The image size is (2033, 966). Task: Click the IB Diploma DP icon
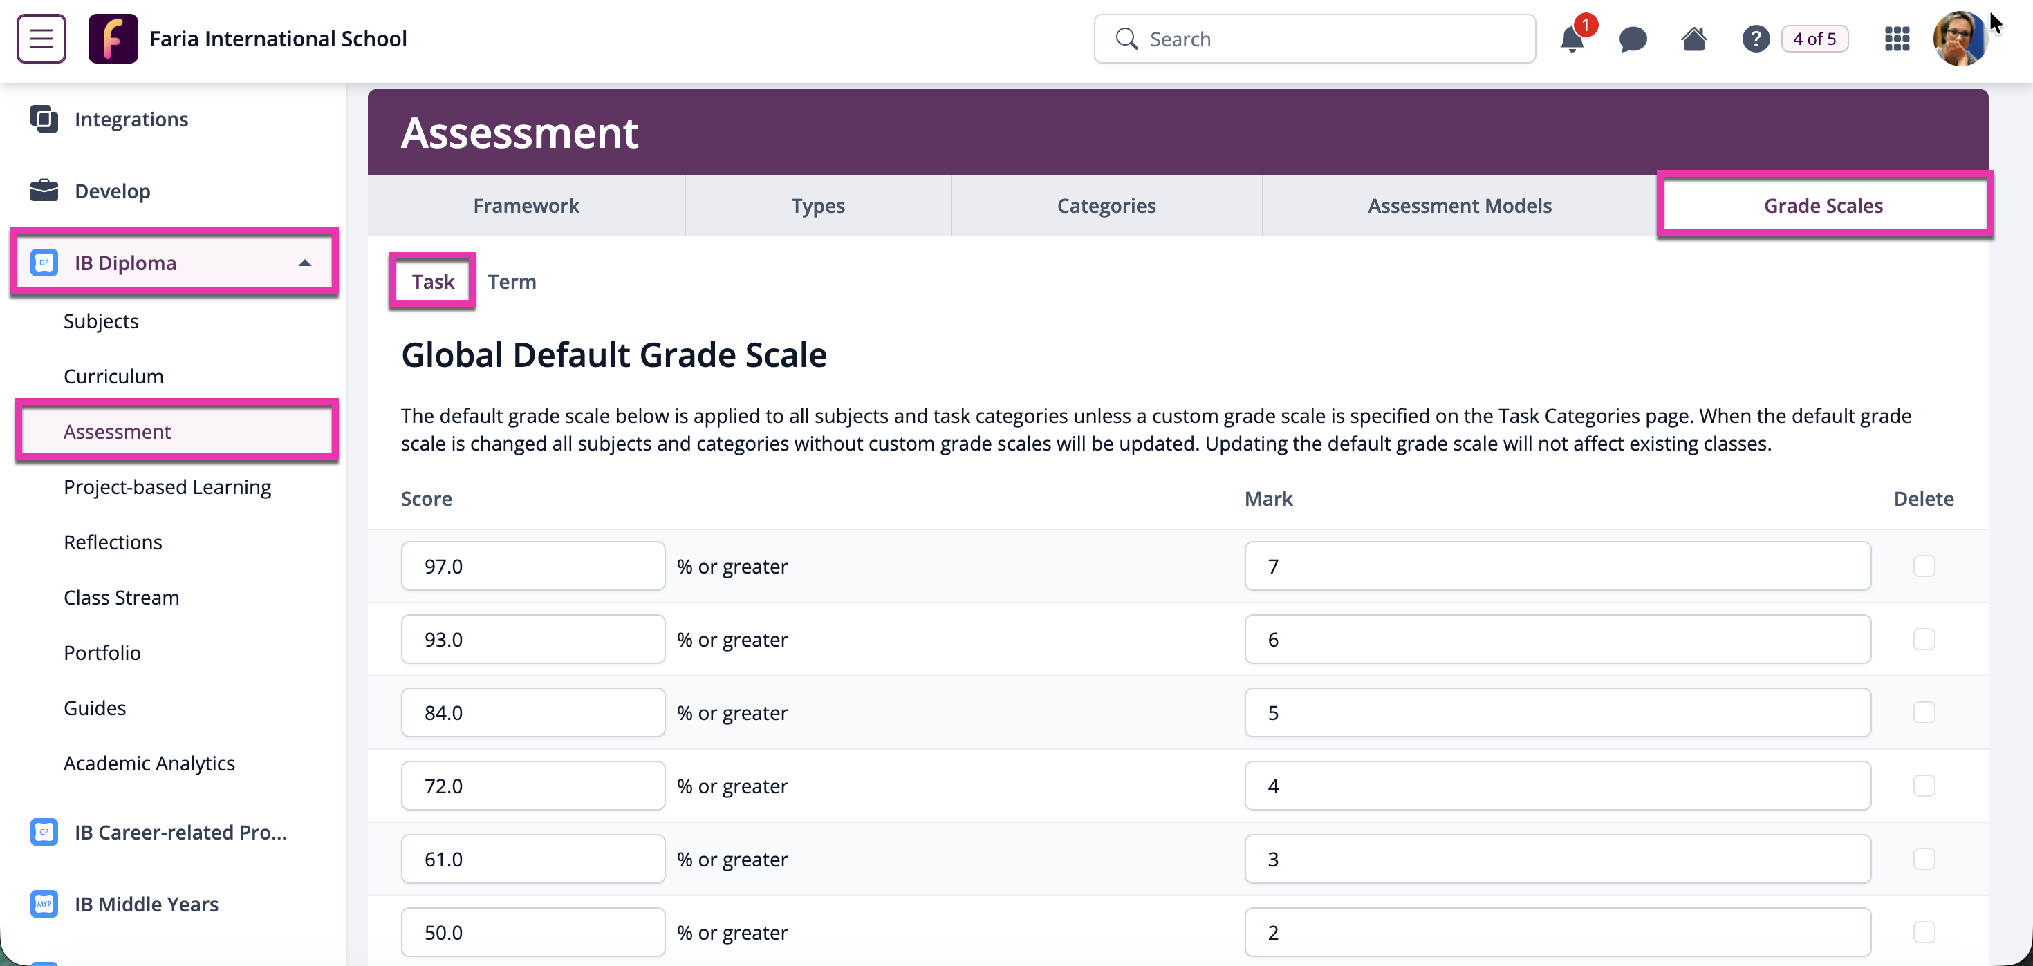(44, 263)
